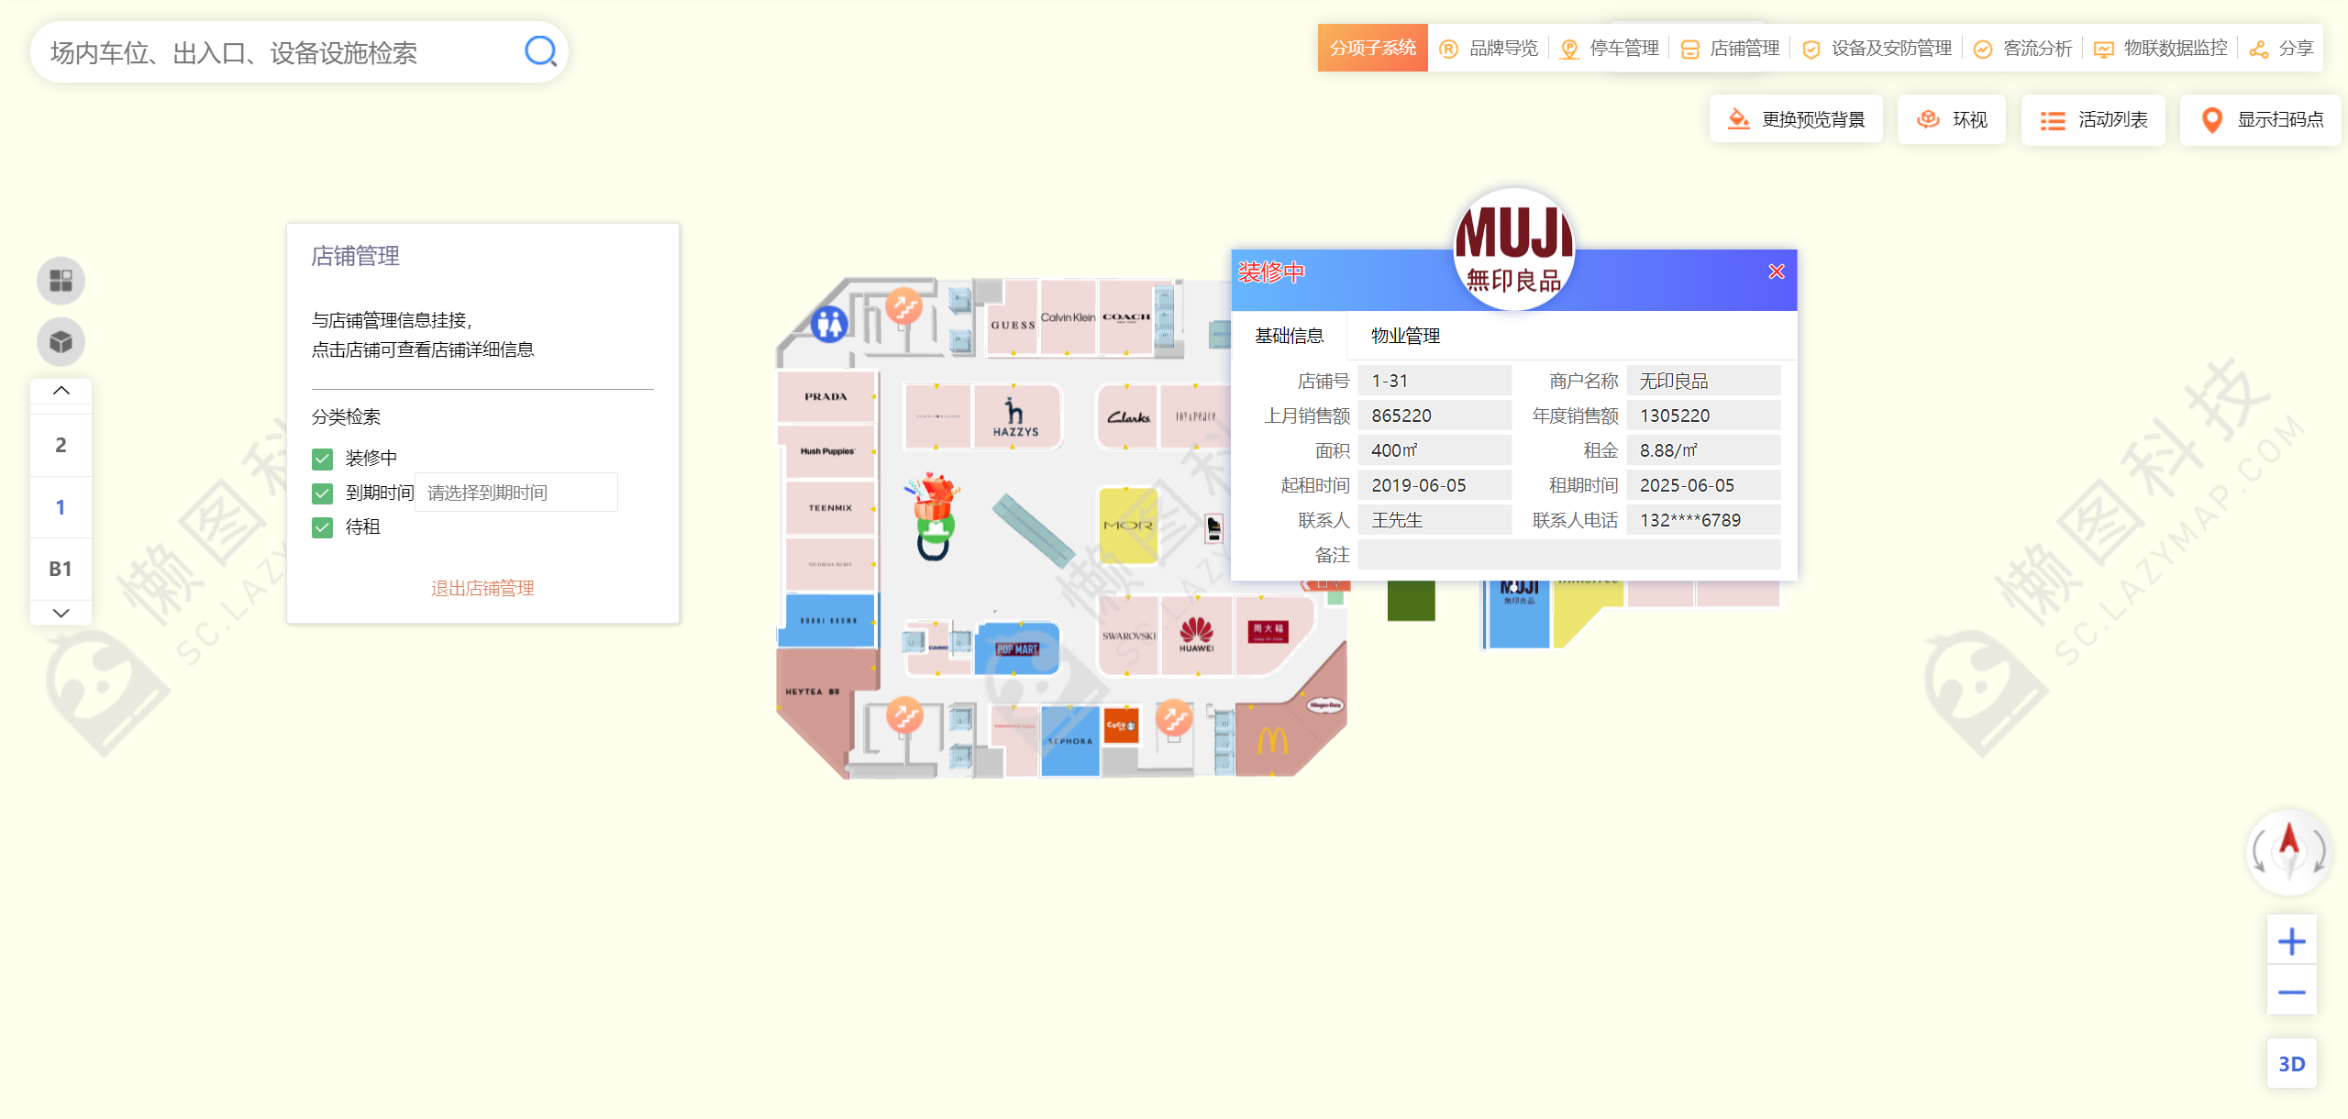
Task: Click the escalator icon at top-left of mall
Action: [x=904, y=306]
